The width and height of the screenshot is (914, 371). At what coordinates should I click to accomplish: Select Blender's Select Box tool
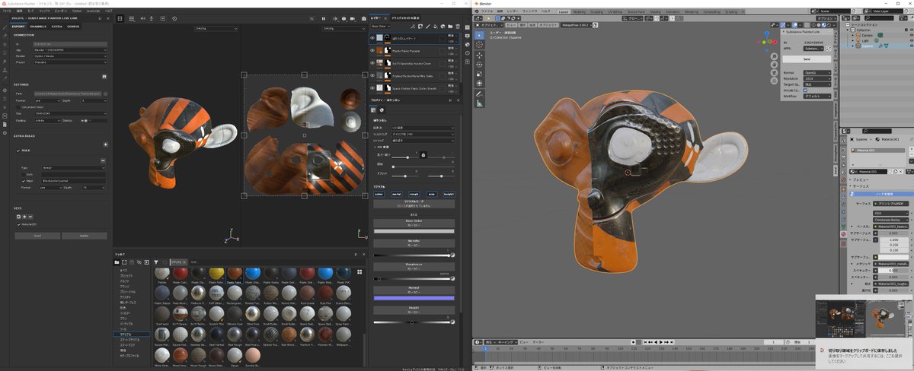tap(479, 35)
